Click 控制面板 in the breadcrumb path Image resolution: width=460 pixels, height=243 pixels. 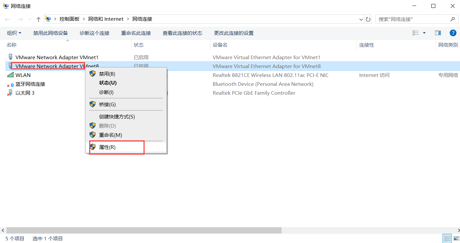pos(69,19)
